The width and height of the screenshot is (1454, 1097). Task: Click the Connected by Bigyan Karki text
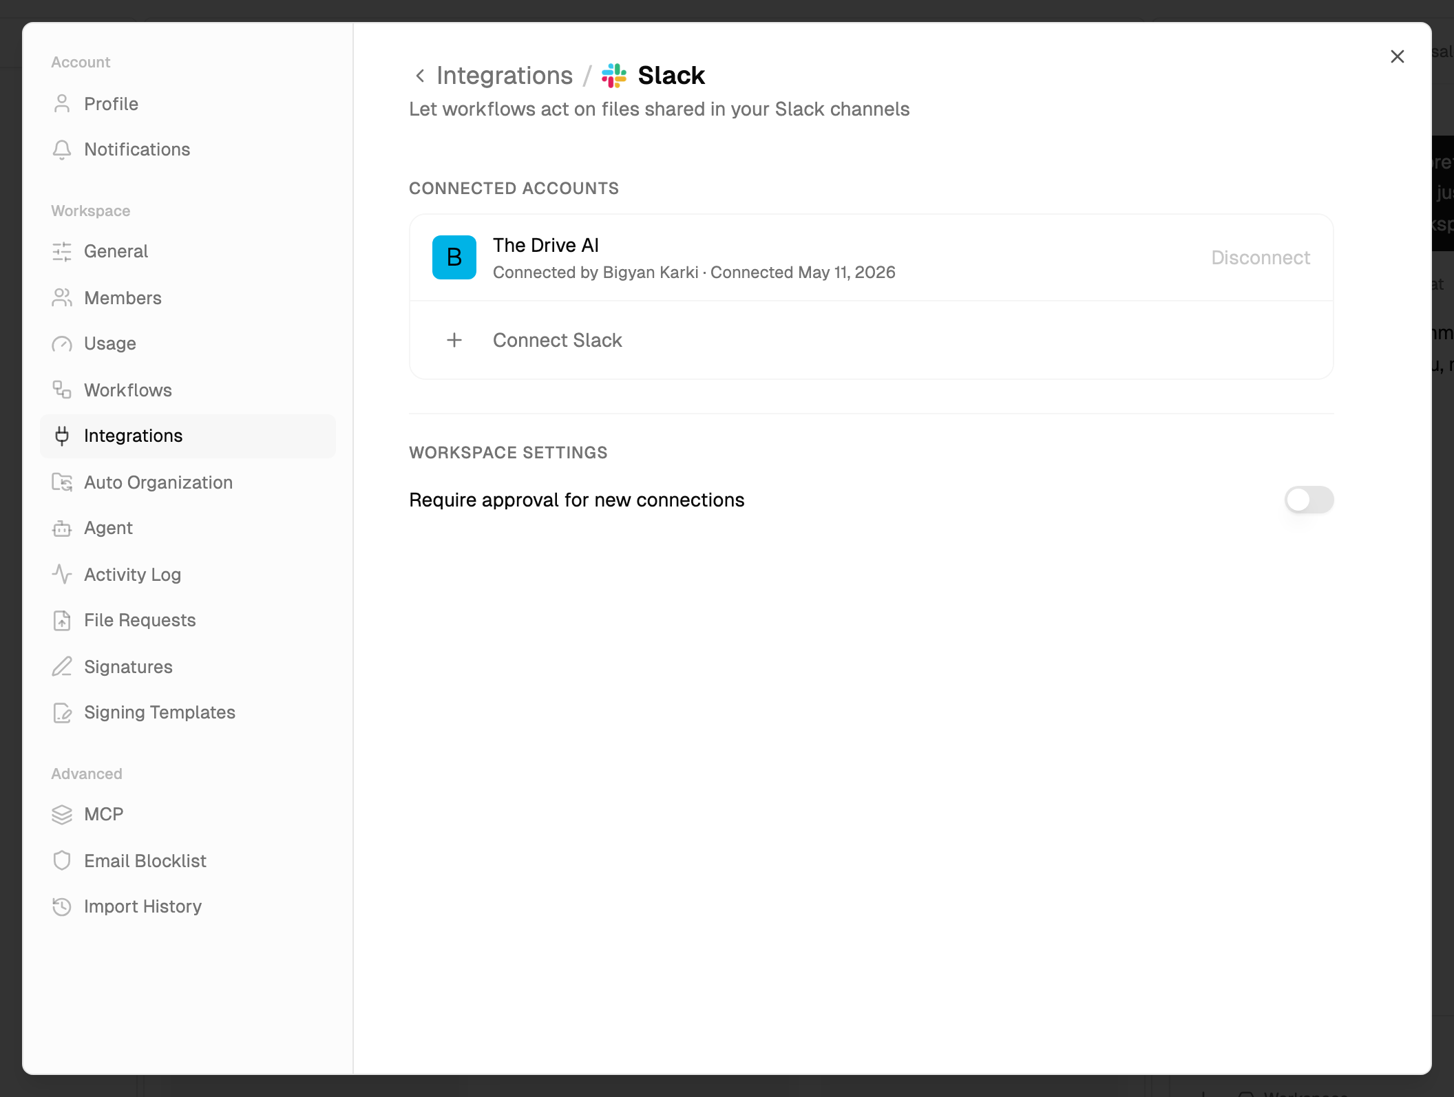596,273
